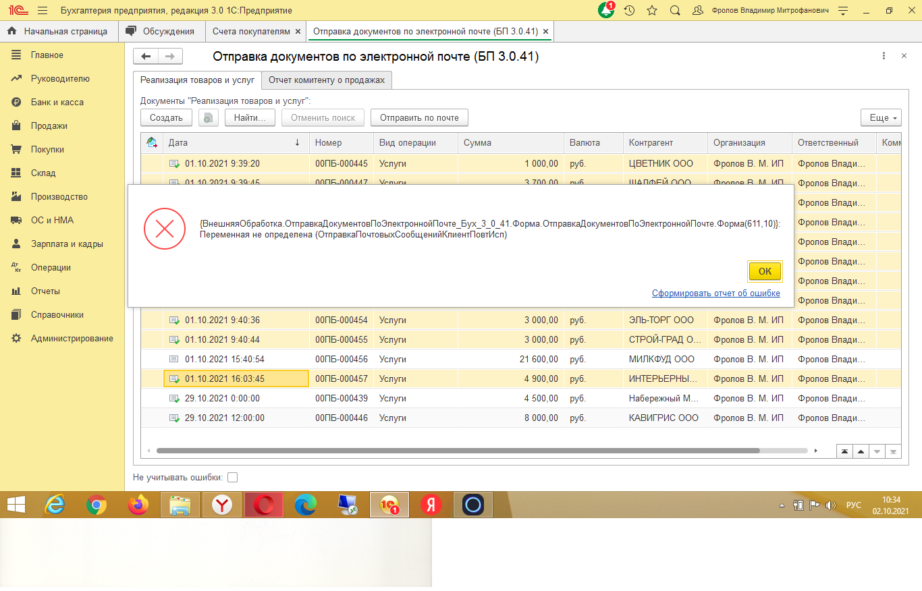This screenshot has width=922, height=591.
Task: Open the Руководителю section
Action: pos(60,78)
